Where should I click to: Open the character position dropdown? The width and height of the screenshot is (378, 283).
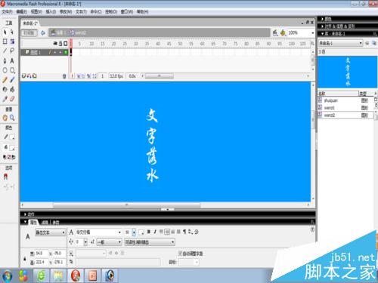pos(110,242)
